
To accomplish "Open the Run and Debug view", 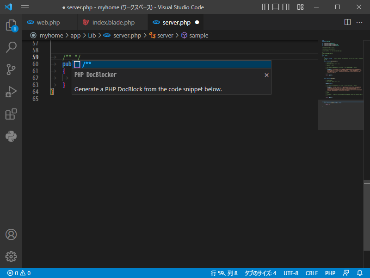I will tap(11, 92).
